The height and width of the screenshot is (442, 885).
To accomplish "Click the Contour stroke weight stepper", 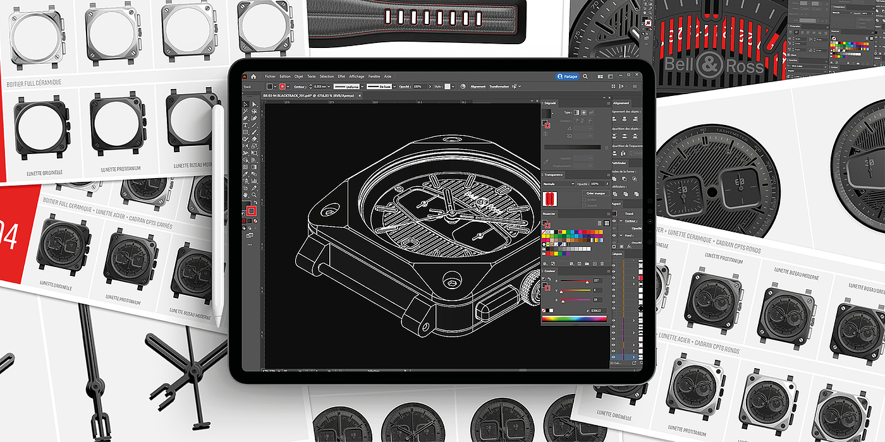I will 310,87.
